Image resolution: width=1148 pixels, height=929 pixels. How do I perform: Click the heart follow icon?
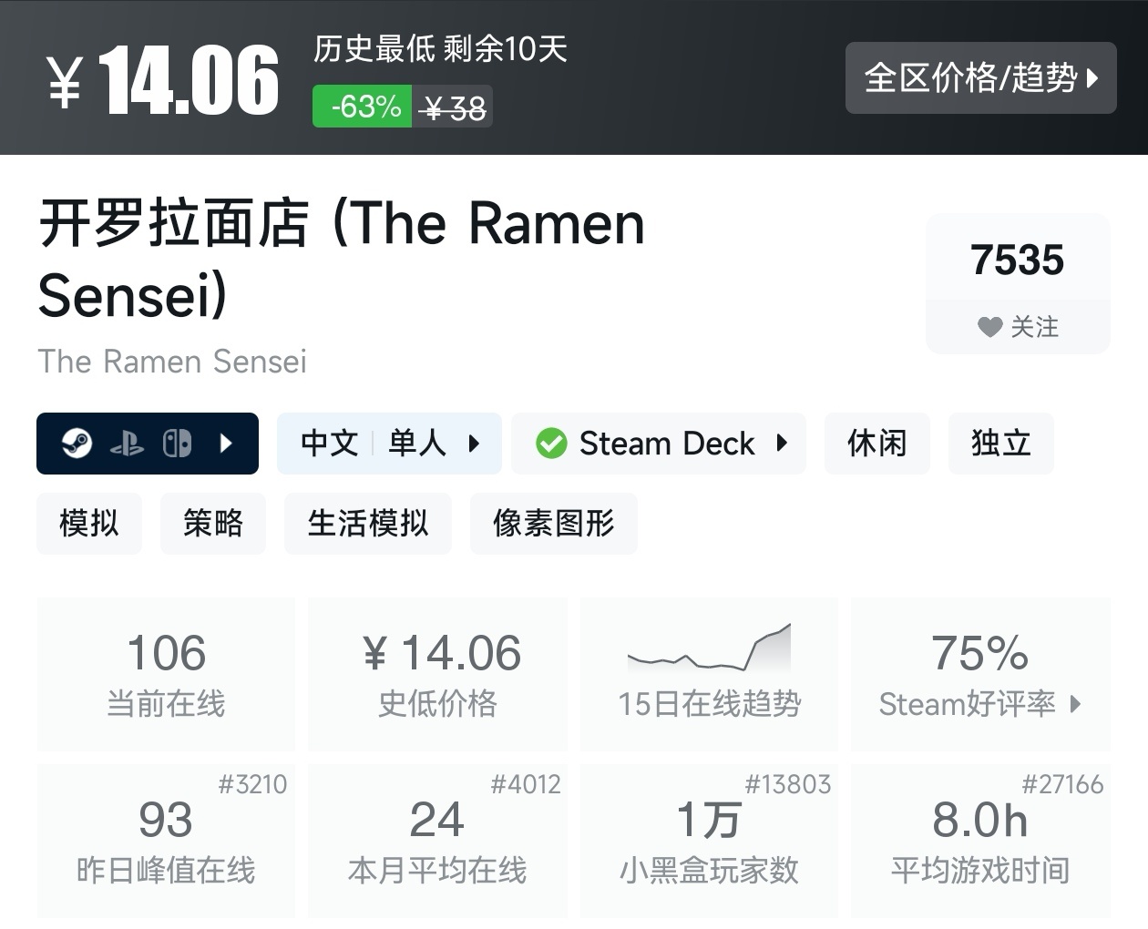pos(989,327)
